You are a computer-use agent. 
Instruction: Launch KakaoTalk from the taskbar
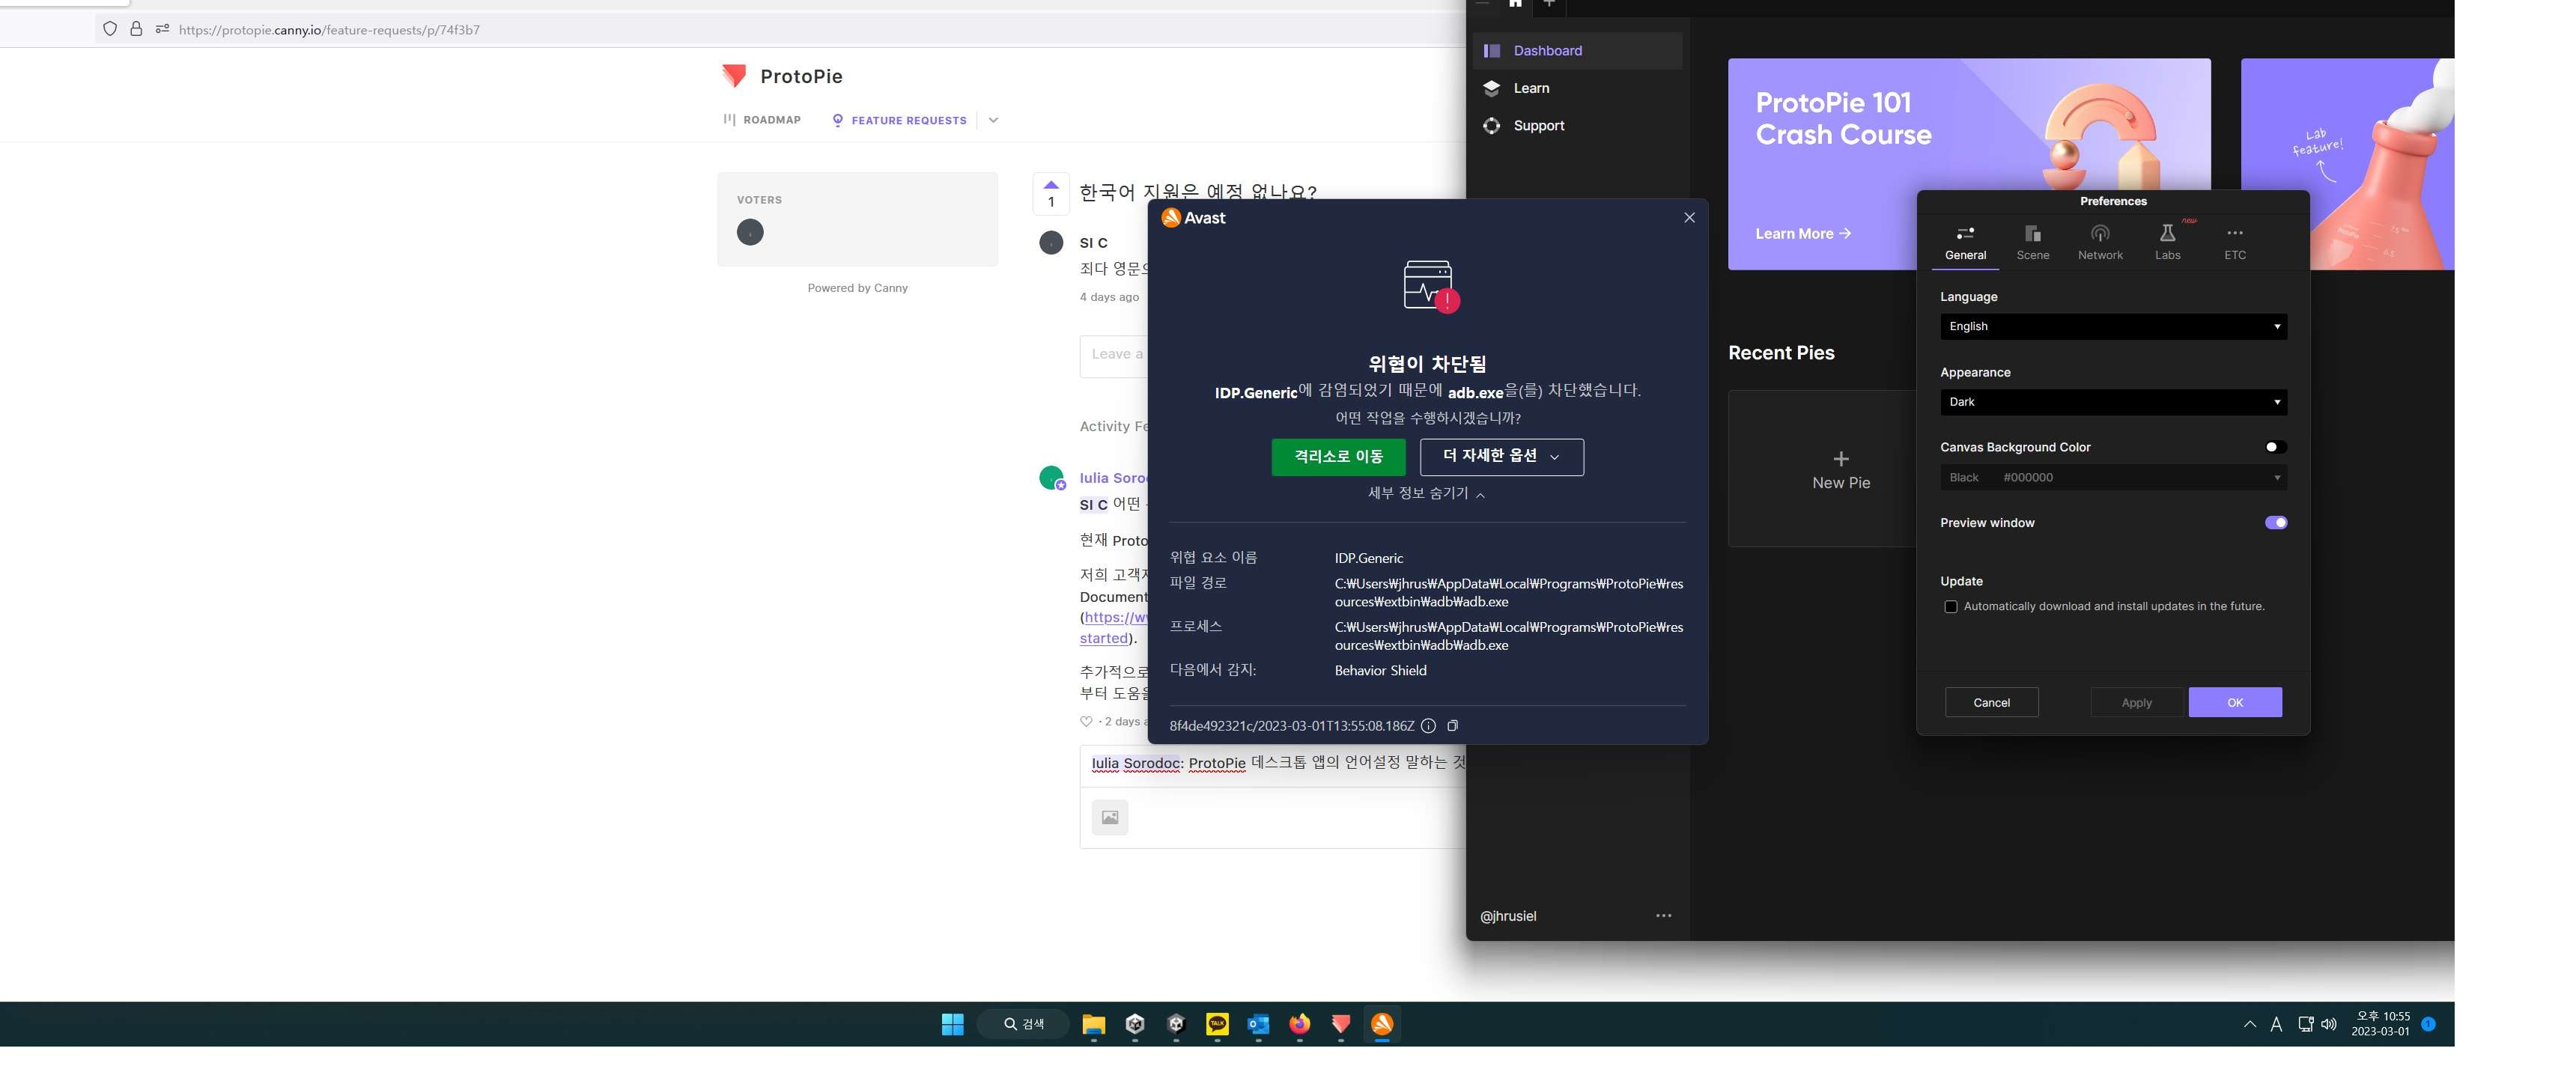pyautogui.click(x=1217, y=1024)
